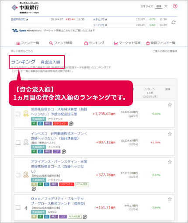
Task: Star the インベスコ 世界厳選株式 fund
Action: pyautogui.click(x=170, y=134)
